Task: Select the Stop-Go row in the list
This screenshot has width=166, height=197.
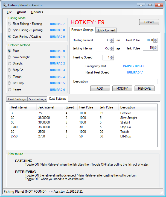Action: pyautogui.click(x=83, y=127)
